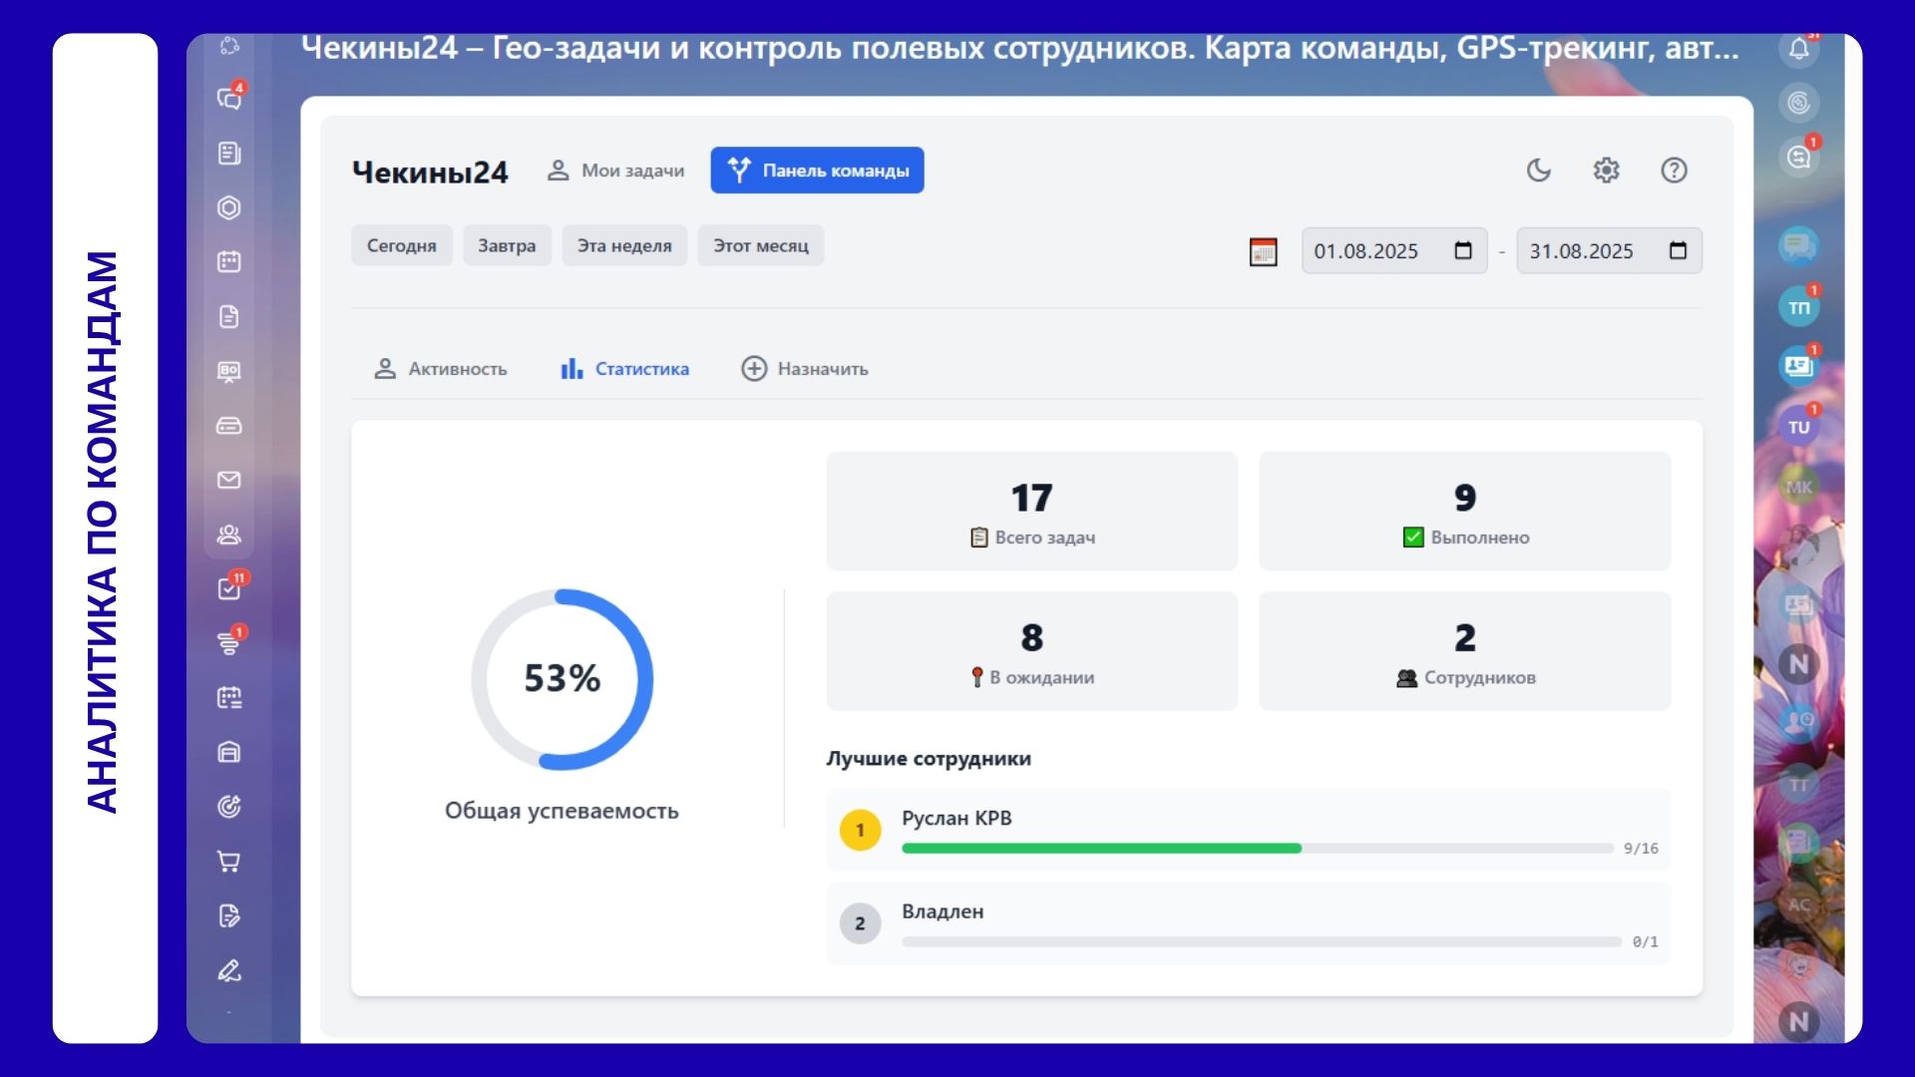The height and width of the screenshot is (1077, 1915).
Task: Filter by Эта неделя period
Action: coord(624,245)
